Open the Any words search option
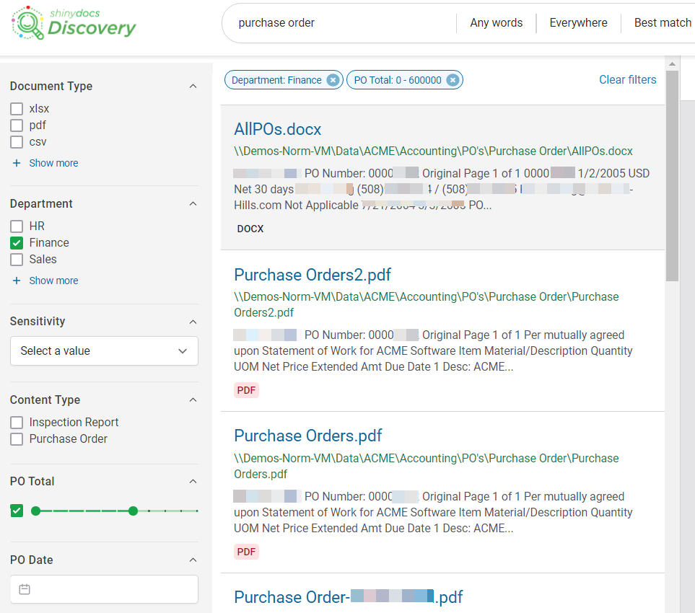Screen dimensions: 695x613 click(496, 22)
